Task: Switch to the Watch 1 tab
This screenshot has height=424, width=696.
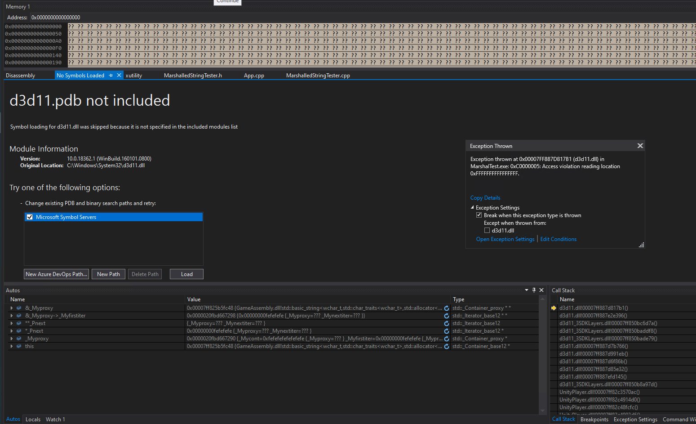Action: point(55,419)
